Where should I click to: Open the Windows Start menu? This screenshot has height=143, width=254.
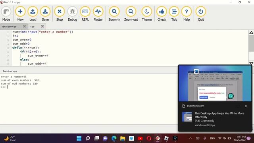tap(79, 139)
